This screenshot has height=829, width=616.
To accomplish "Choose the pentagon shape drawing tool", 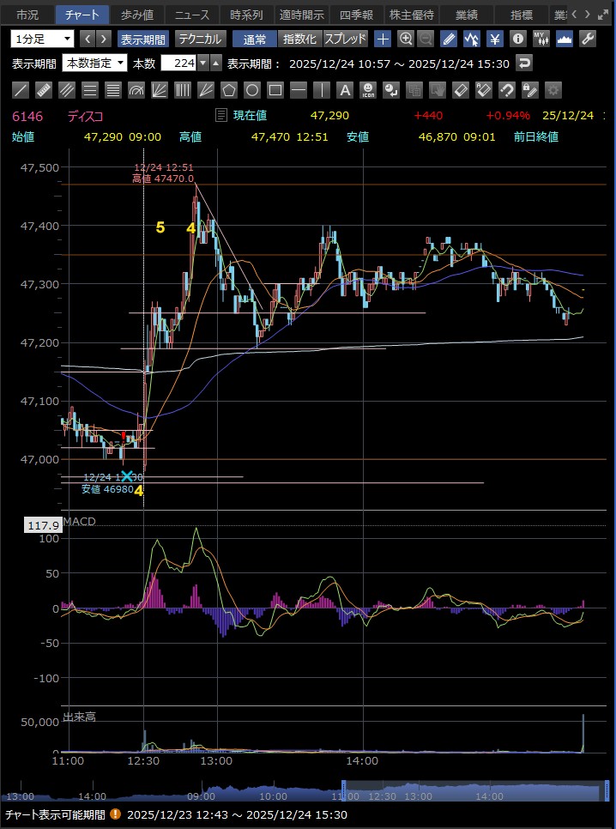I will pyautogui.click(x=229, y=90).
